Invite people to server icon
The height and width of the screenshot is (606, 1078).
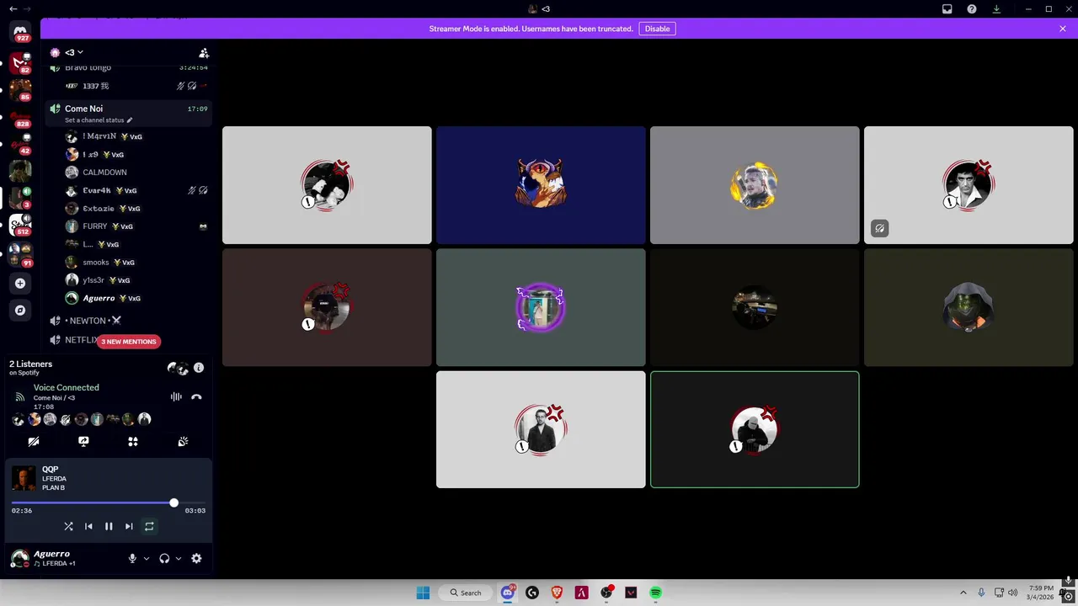coord(203,52)
